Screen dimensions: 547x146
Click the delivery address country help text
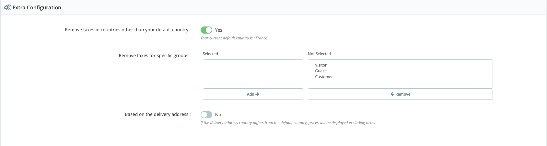click(x=287, y=123)
